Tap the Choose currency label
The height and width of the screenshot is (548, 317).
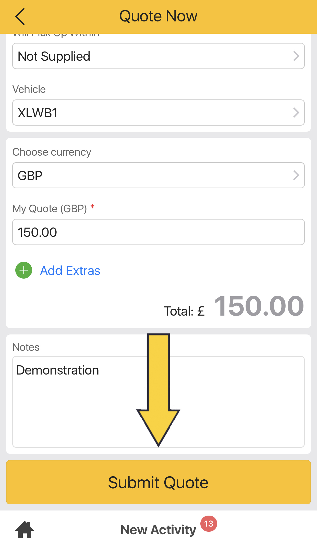52,152
